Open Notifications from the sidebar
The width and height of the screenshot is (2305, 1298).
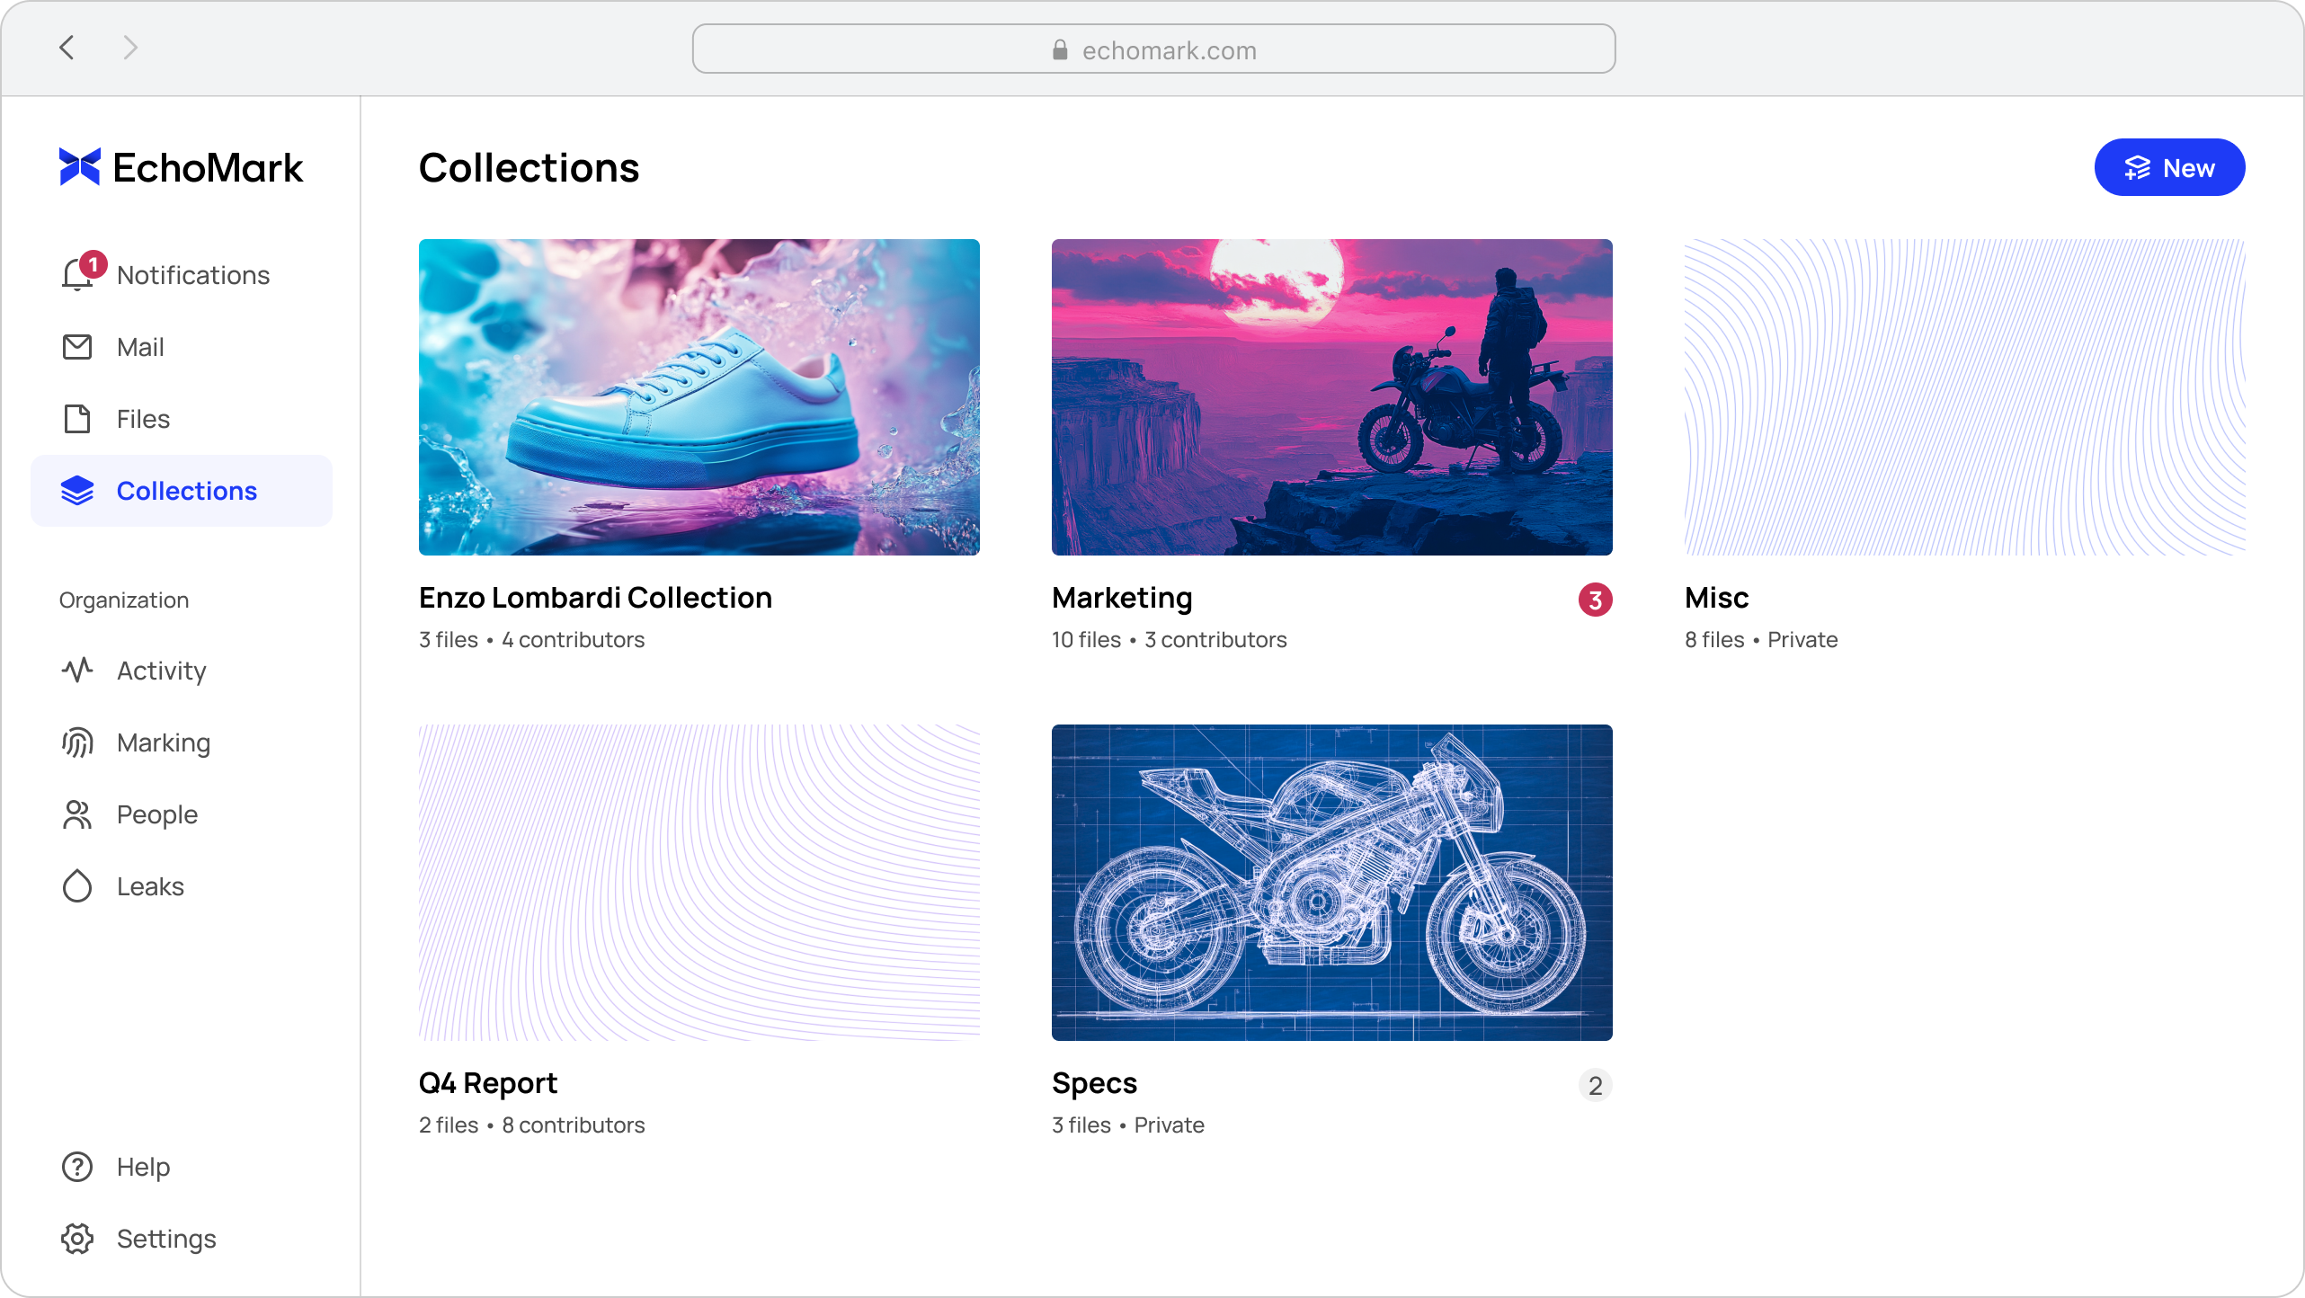click(182, 275)
